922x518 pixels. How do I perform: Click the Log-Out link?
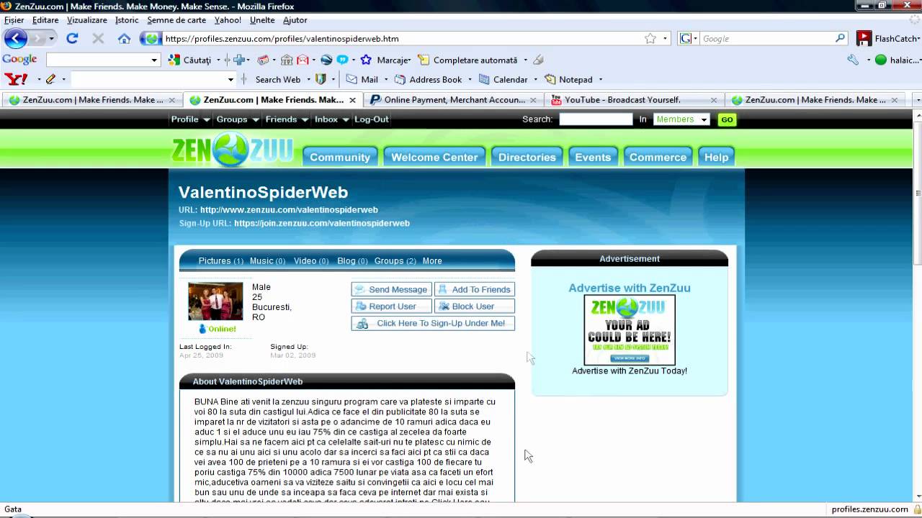coord(372,119)
